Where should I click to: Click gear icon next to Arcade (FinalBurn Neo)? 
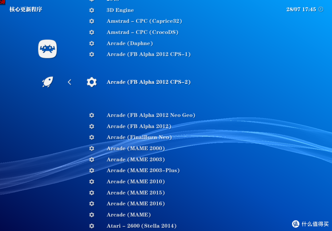coord(92,137)
